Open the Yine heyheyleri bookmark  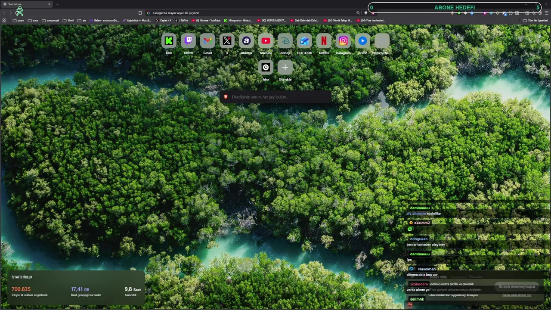371,20
